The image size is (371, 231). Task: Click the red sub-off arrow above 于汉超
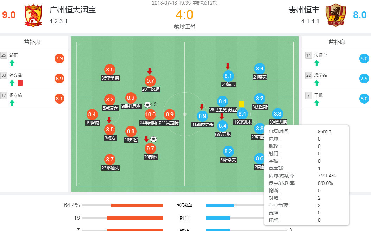pyautogui.click(x=150, y=71)
